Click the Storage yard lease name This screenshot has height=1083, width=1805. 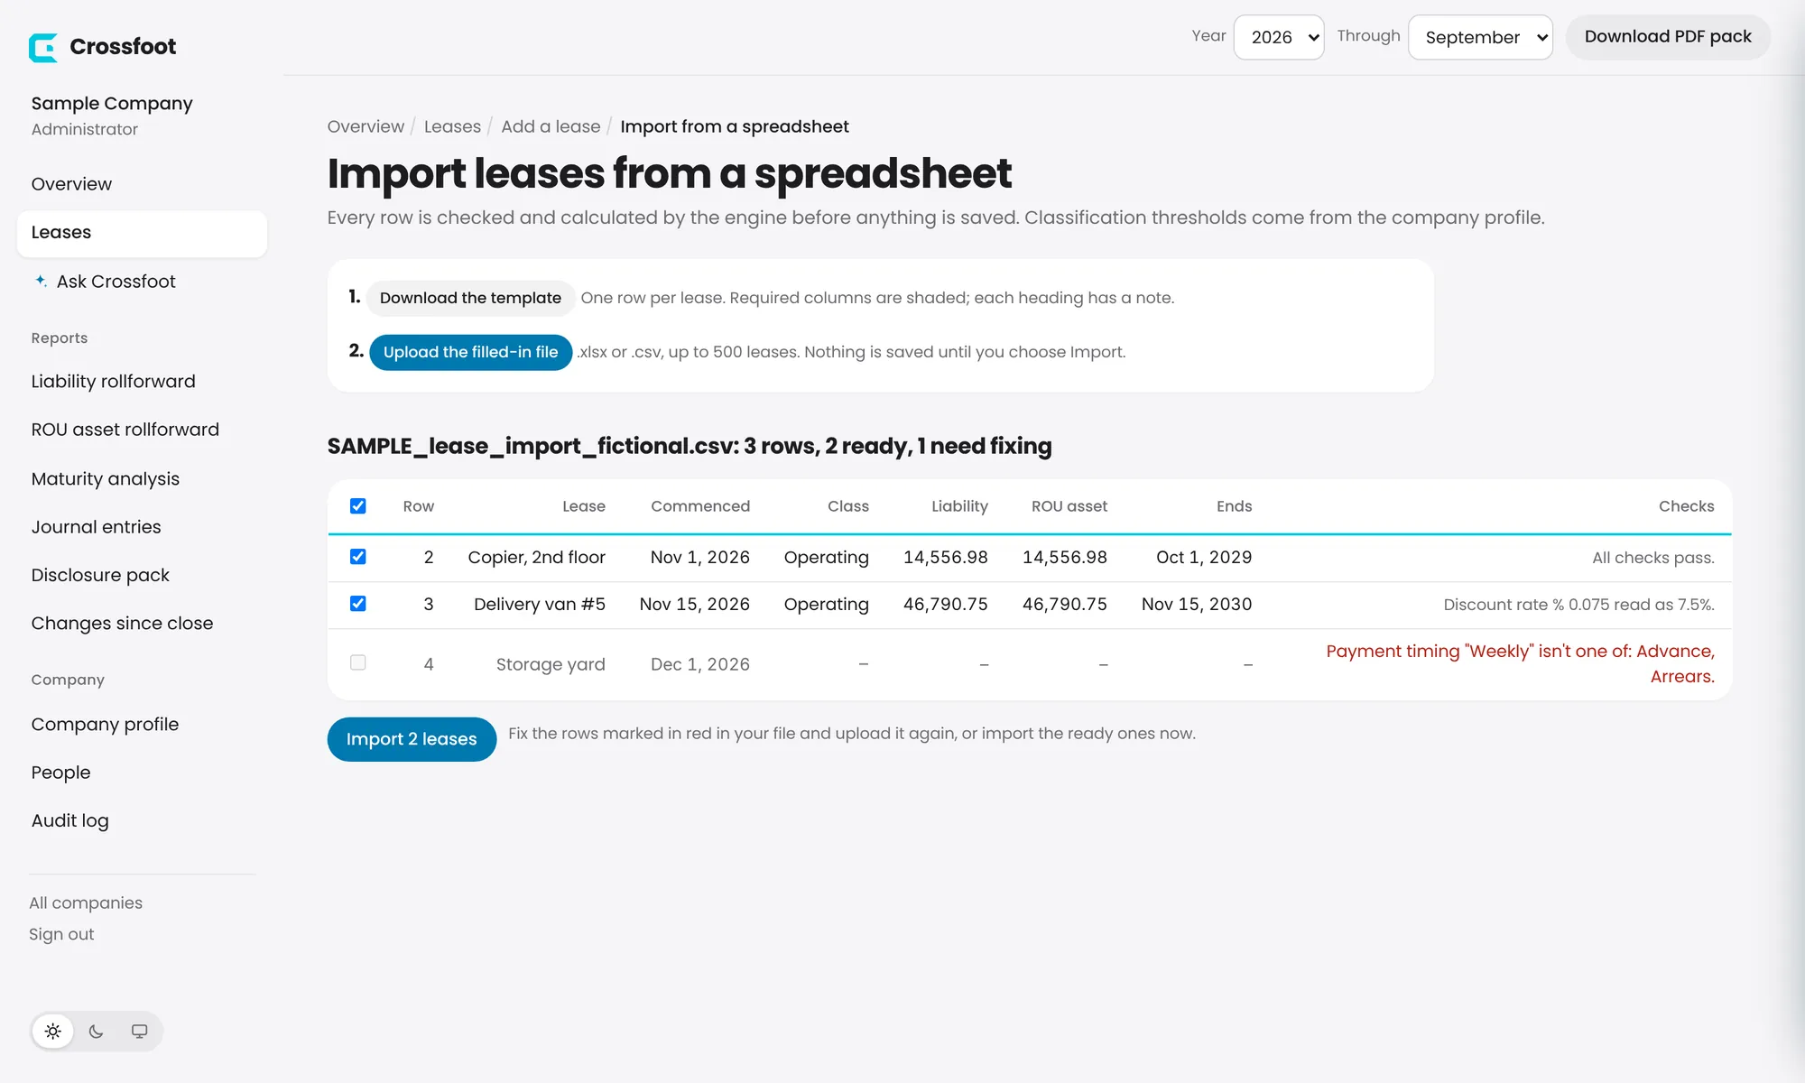551,664
